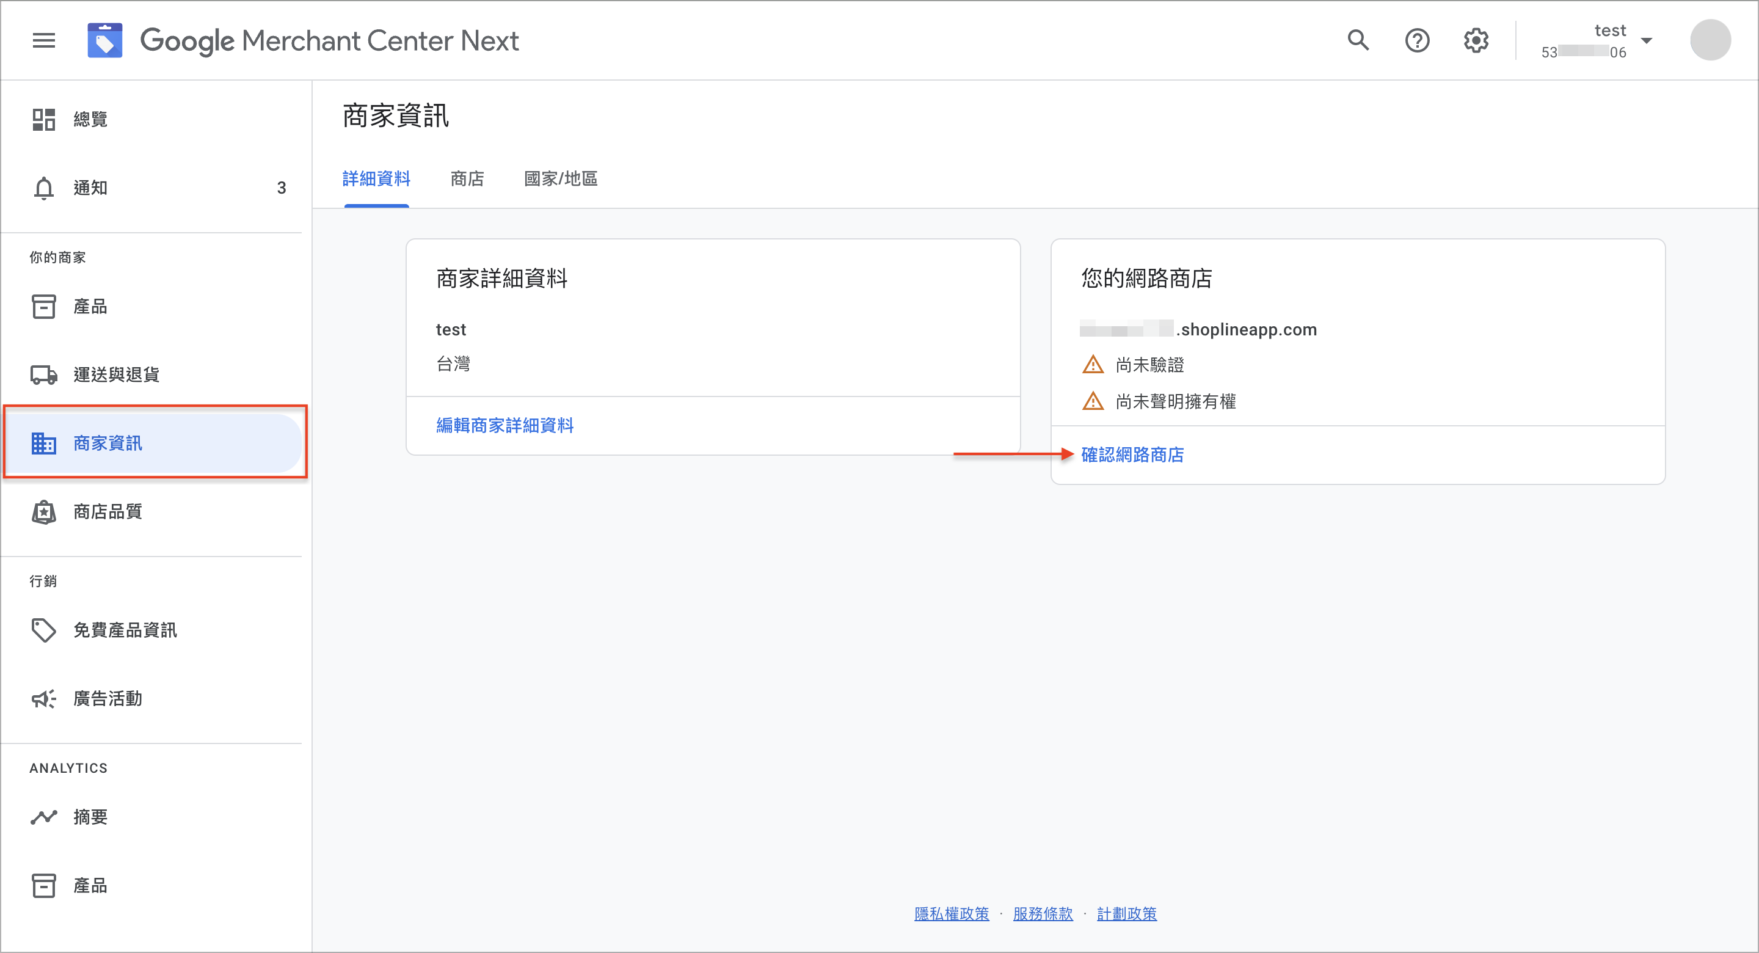Click the 免費產品資訊 tag icon

coord(44,630)
